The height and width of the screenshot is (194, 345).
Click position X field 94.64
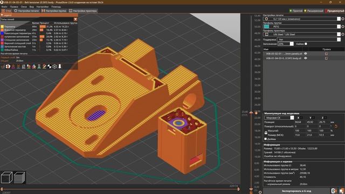coord(300,122)
